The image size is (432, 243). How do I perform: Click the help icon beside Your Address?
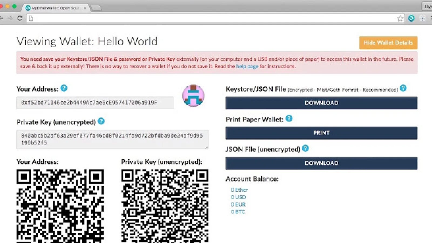[64, 88]
